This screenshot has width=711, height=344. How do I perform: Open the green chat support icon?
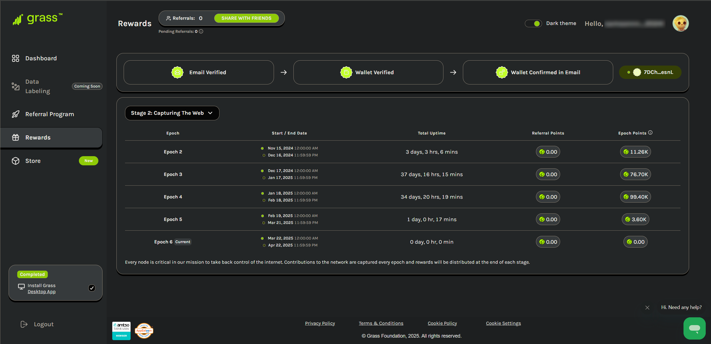coord(694,328)
